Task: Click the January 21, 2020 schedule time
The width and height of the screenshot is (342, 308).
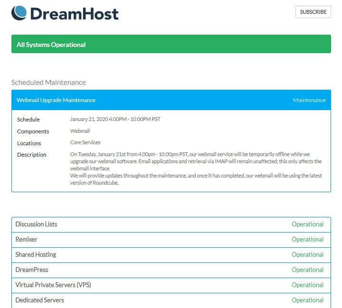Action: coord(115,119)
